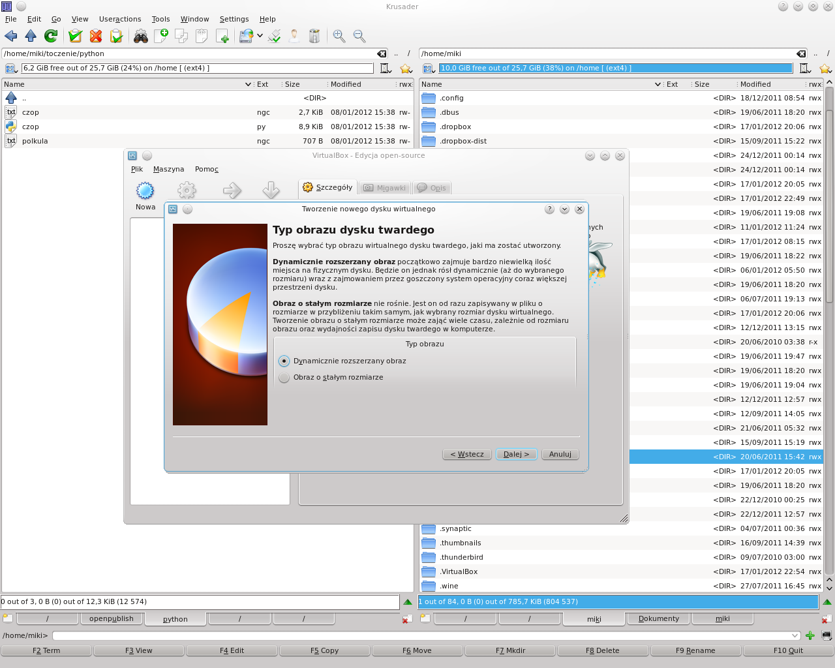Open Search using the binoculars icon

141,36
